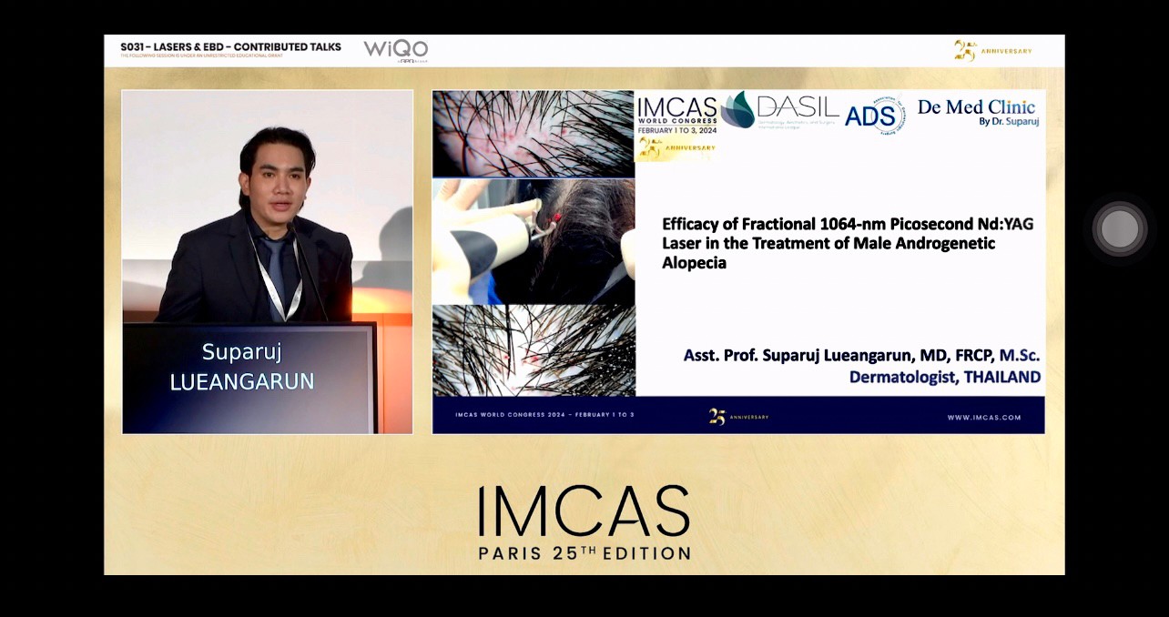This screenshot has height=617, width=1169.
Task: Click the Dermatologist, THAILAND text
Action: tap(944, 377)
